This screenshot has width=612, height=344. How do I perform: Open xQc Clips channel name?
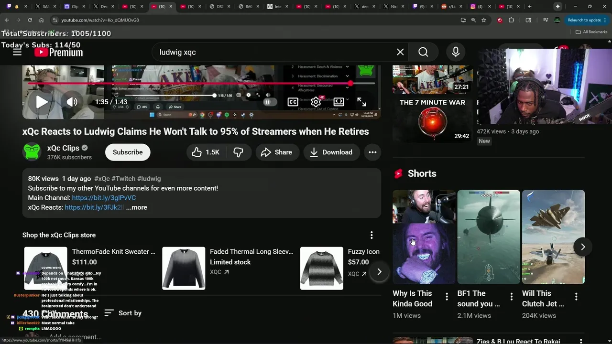[63, 148]
